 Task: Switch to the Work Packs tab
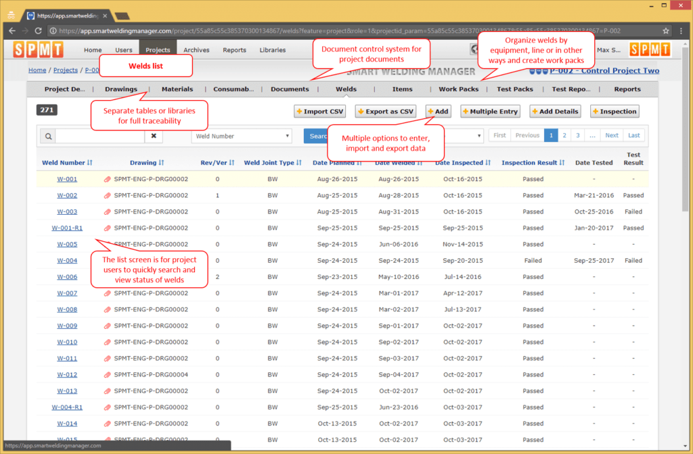458,89
